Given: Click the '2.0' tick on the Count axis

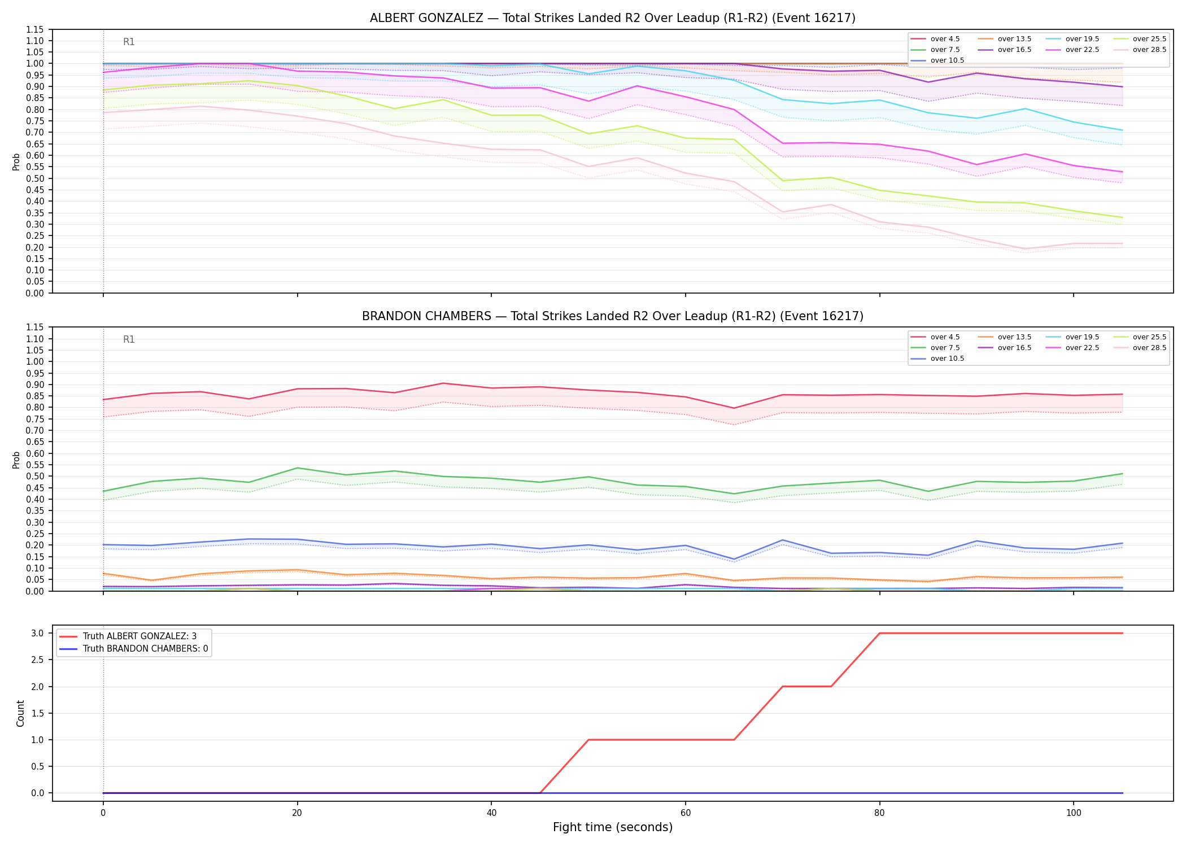Looking at the screenshot, I should (38, 687).
